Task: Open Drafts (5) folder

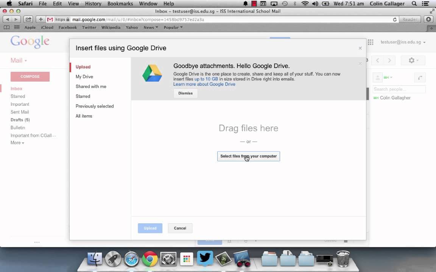Action: pyautogui.click(x=20, y=120)
